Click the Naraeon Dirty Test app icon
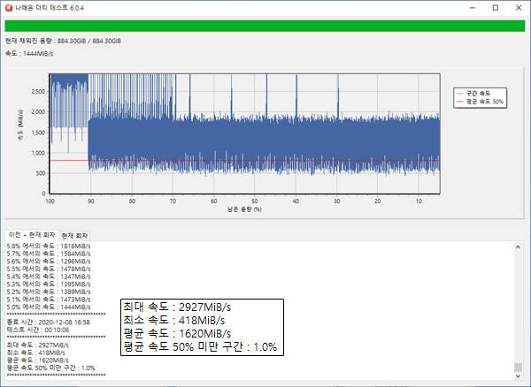Viewport: 531px width, 387px height. tap(9, 8)
